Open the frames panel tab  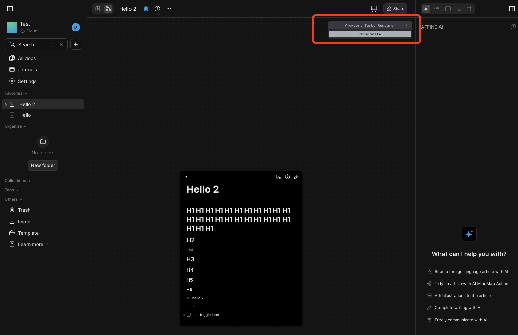(469, 9)
